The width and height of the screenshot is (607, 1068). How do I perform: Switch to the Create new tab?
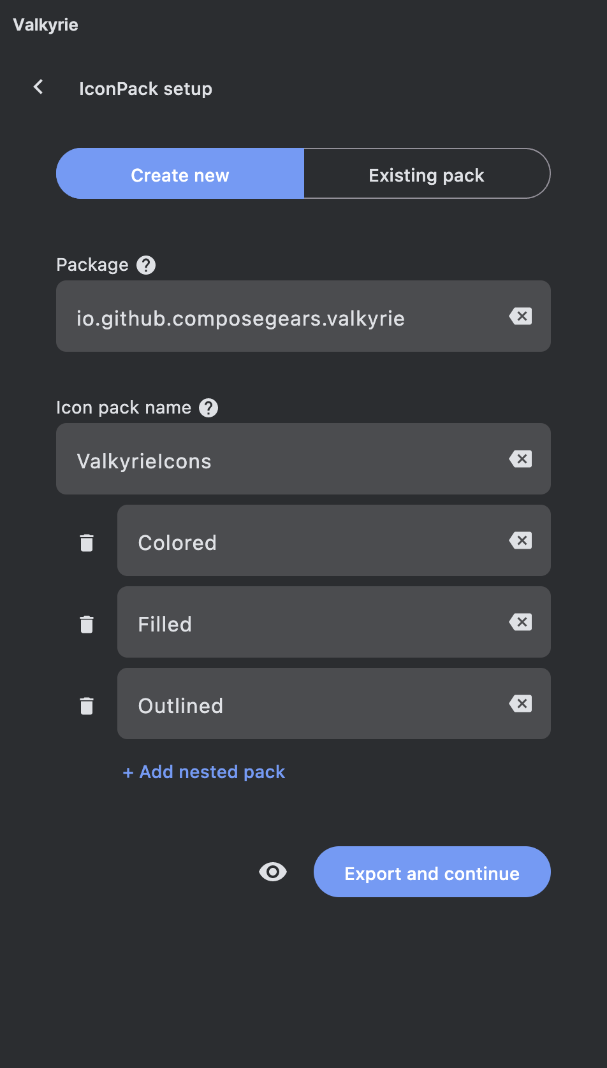pyautogui.click(x=180, y=174)
